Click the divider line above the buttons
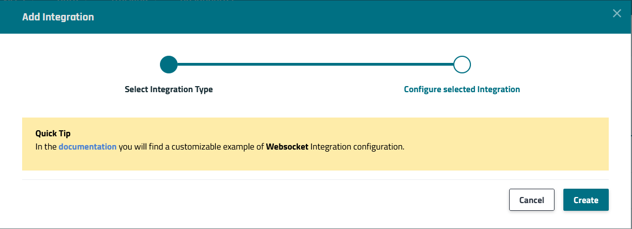The height and width of the screenshot is (229, 632). coord(315,179)
